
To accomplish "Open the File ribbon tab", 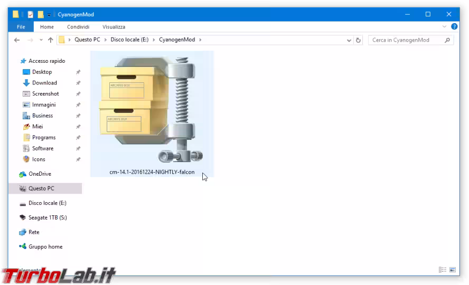I will (x=21, y=27).
